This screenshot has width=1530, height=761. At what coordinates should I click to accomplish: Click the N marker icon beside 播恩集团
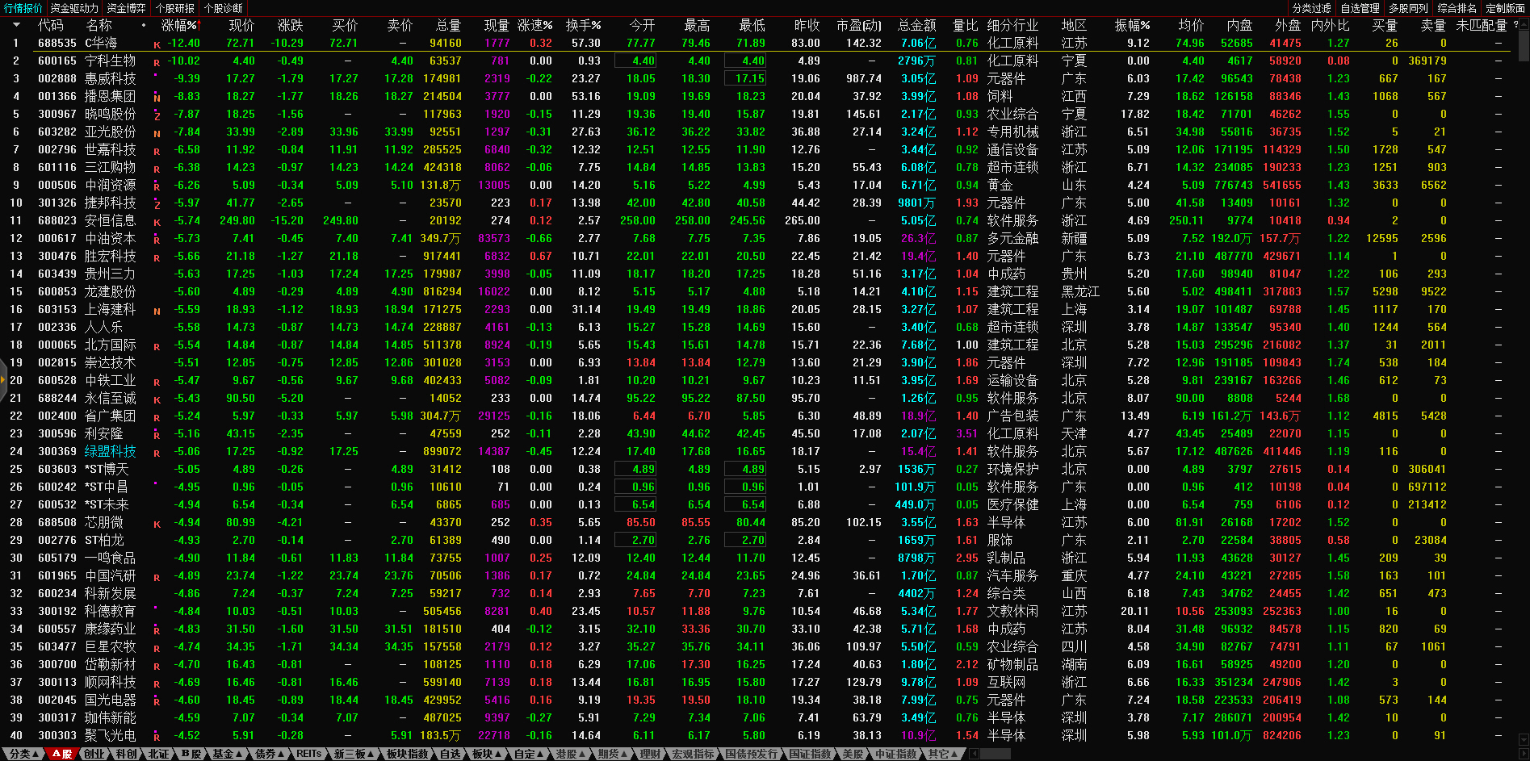pyautogui.click(x=157, y=98)
